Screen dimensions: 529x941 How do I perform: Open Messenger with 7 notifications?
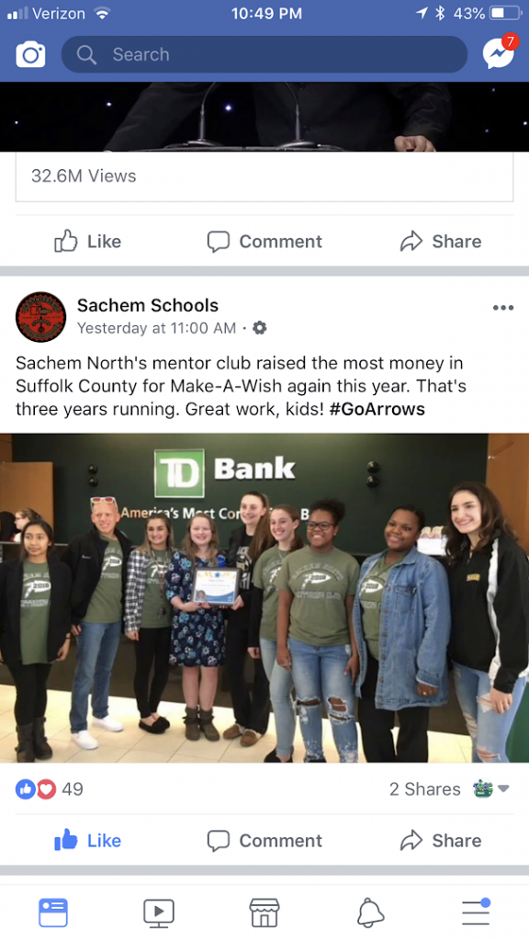pos(499,52)
